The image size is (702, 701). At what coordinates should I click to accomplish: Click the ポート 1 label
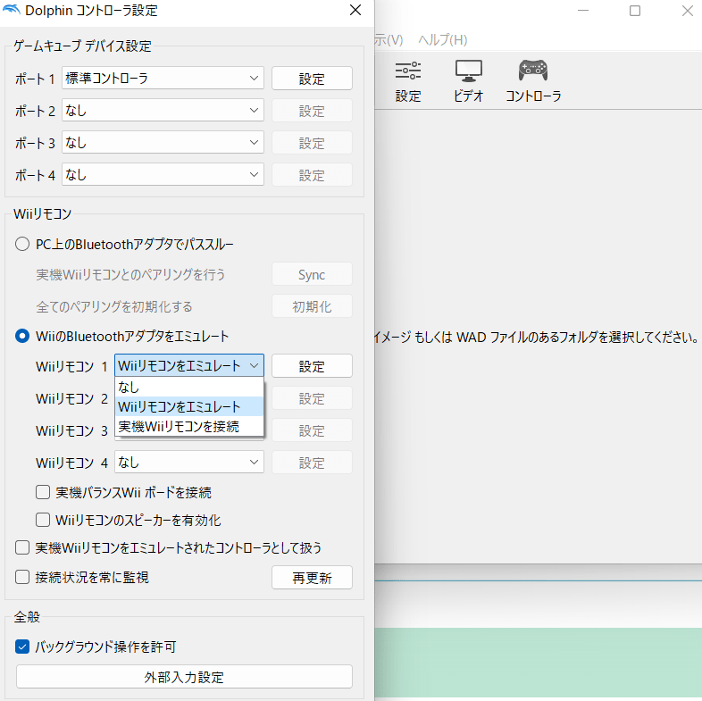(35, 79)
